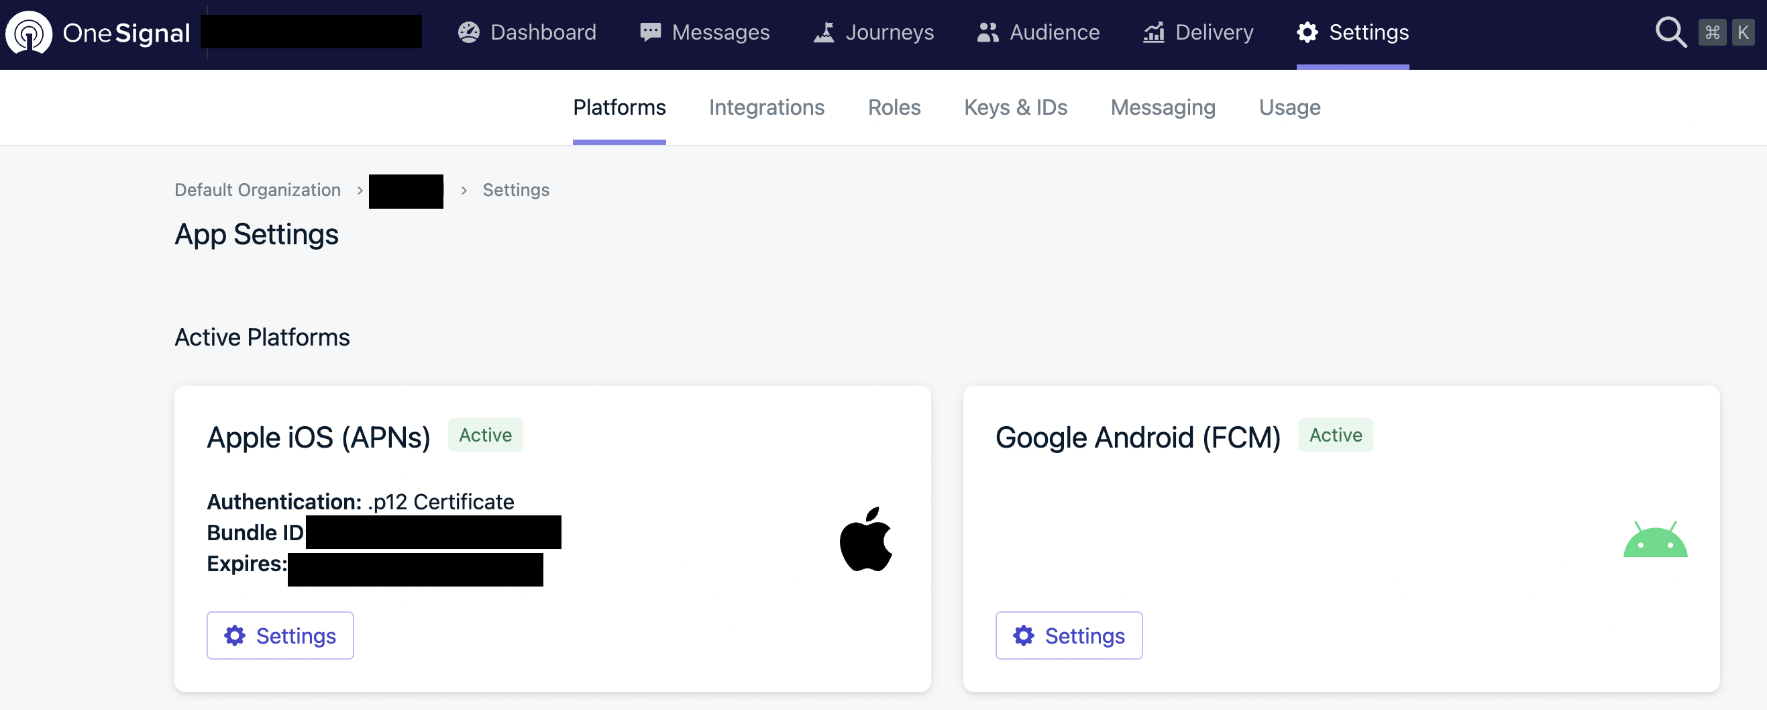Screen dimensions: 1767x710
Task: Click the Settings breadcrumb link
Action: pyautogui.click(x=516, y=190)
